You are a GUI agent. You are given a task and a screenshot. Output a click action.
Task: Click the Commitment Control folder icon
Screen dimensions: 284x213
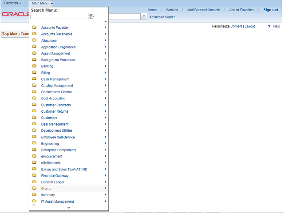pos(34,92)
